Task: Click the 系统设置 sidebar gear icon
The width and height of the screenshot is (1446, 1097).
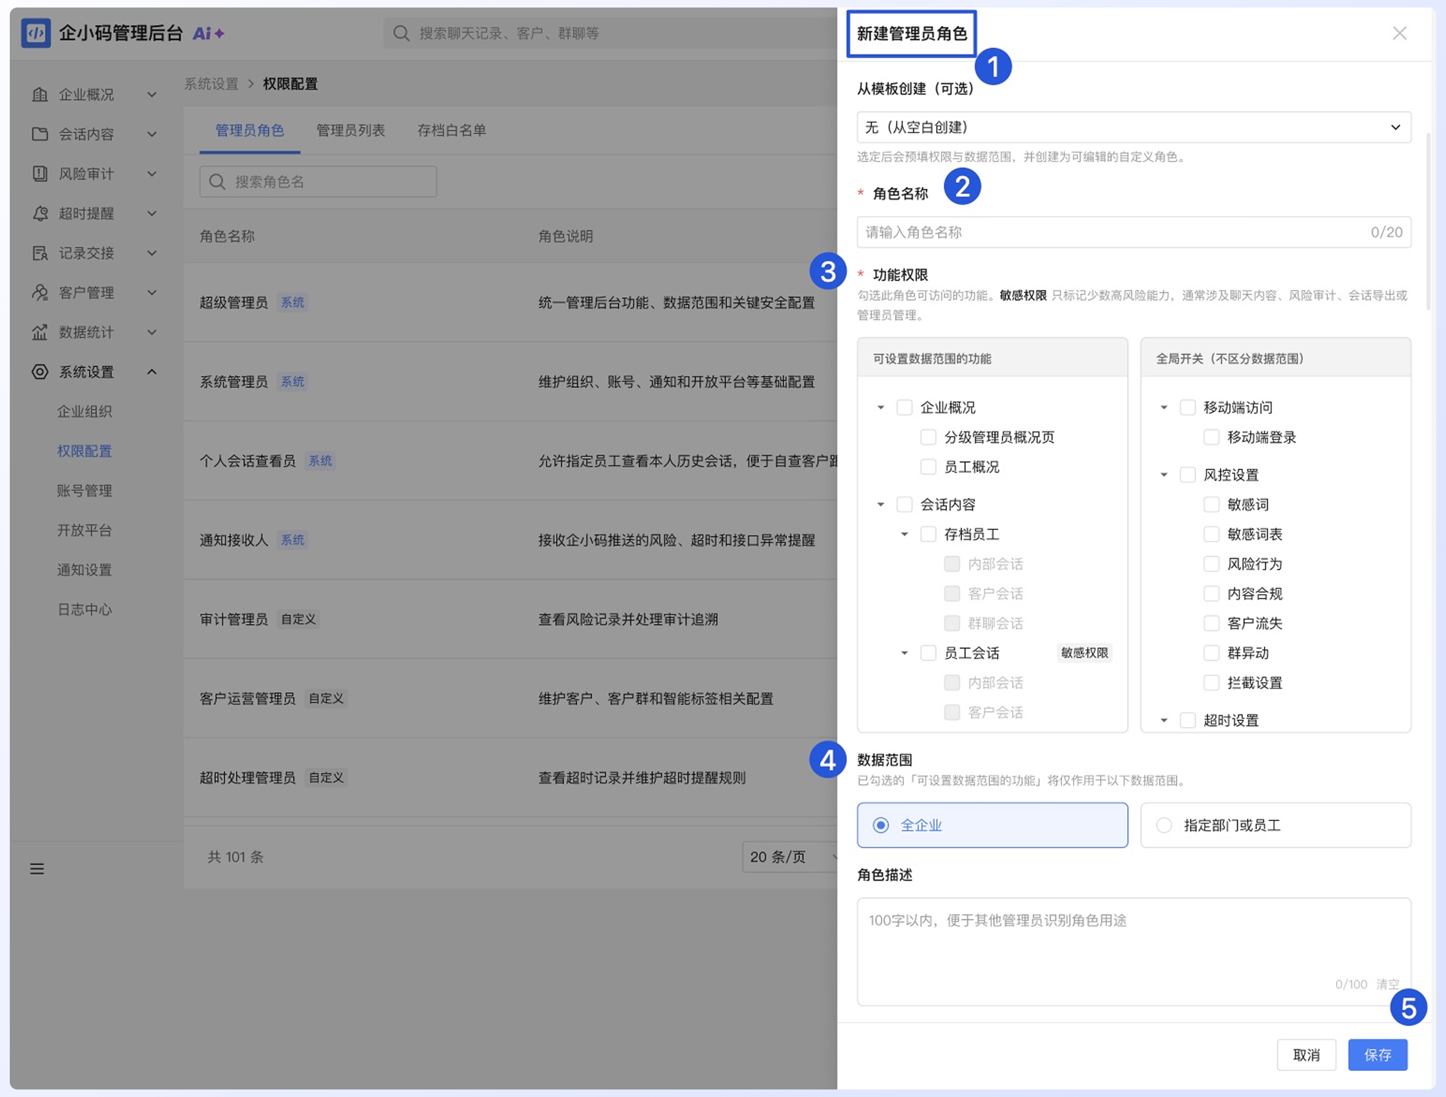Action: 40,372
